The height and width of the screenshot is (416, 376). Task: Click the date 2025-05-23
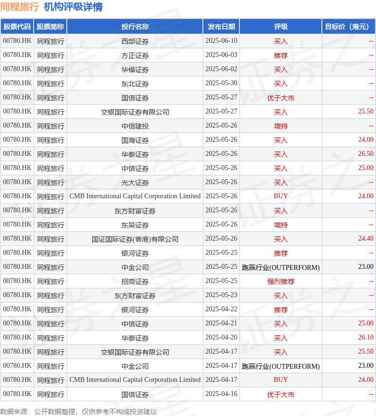click(x=221, y=295)
